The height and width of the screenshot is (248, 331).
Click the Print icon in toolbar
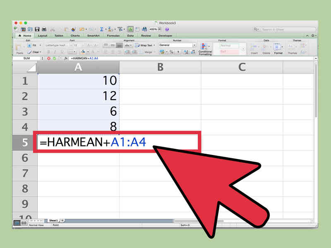[x=44, y=29]
